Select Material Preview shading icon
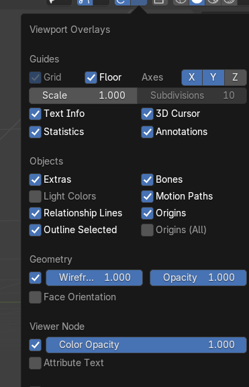 tap(213, 2)
